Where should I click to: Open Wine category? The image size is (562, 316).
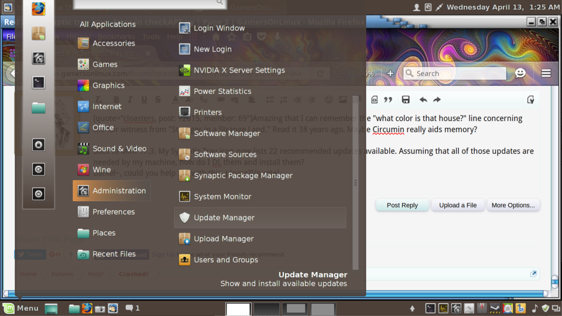coord(111,170)
